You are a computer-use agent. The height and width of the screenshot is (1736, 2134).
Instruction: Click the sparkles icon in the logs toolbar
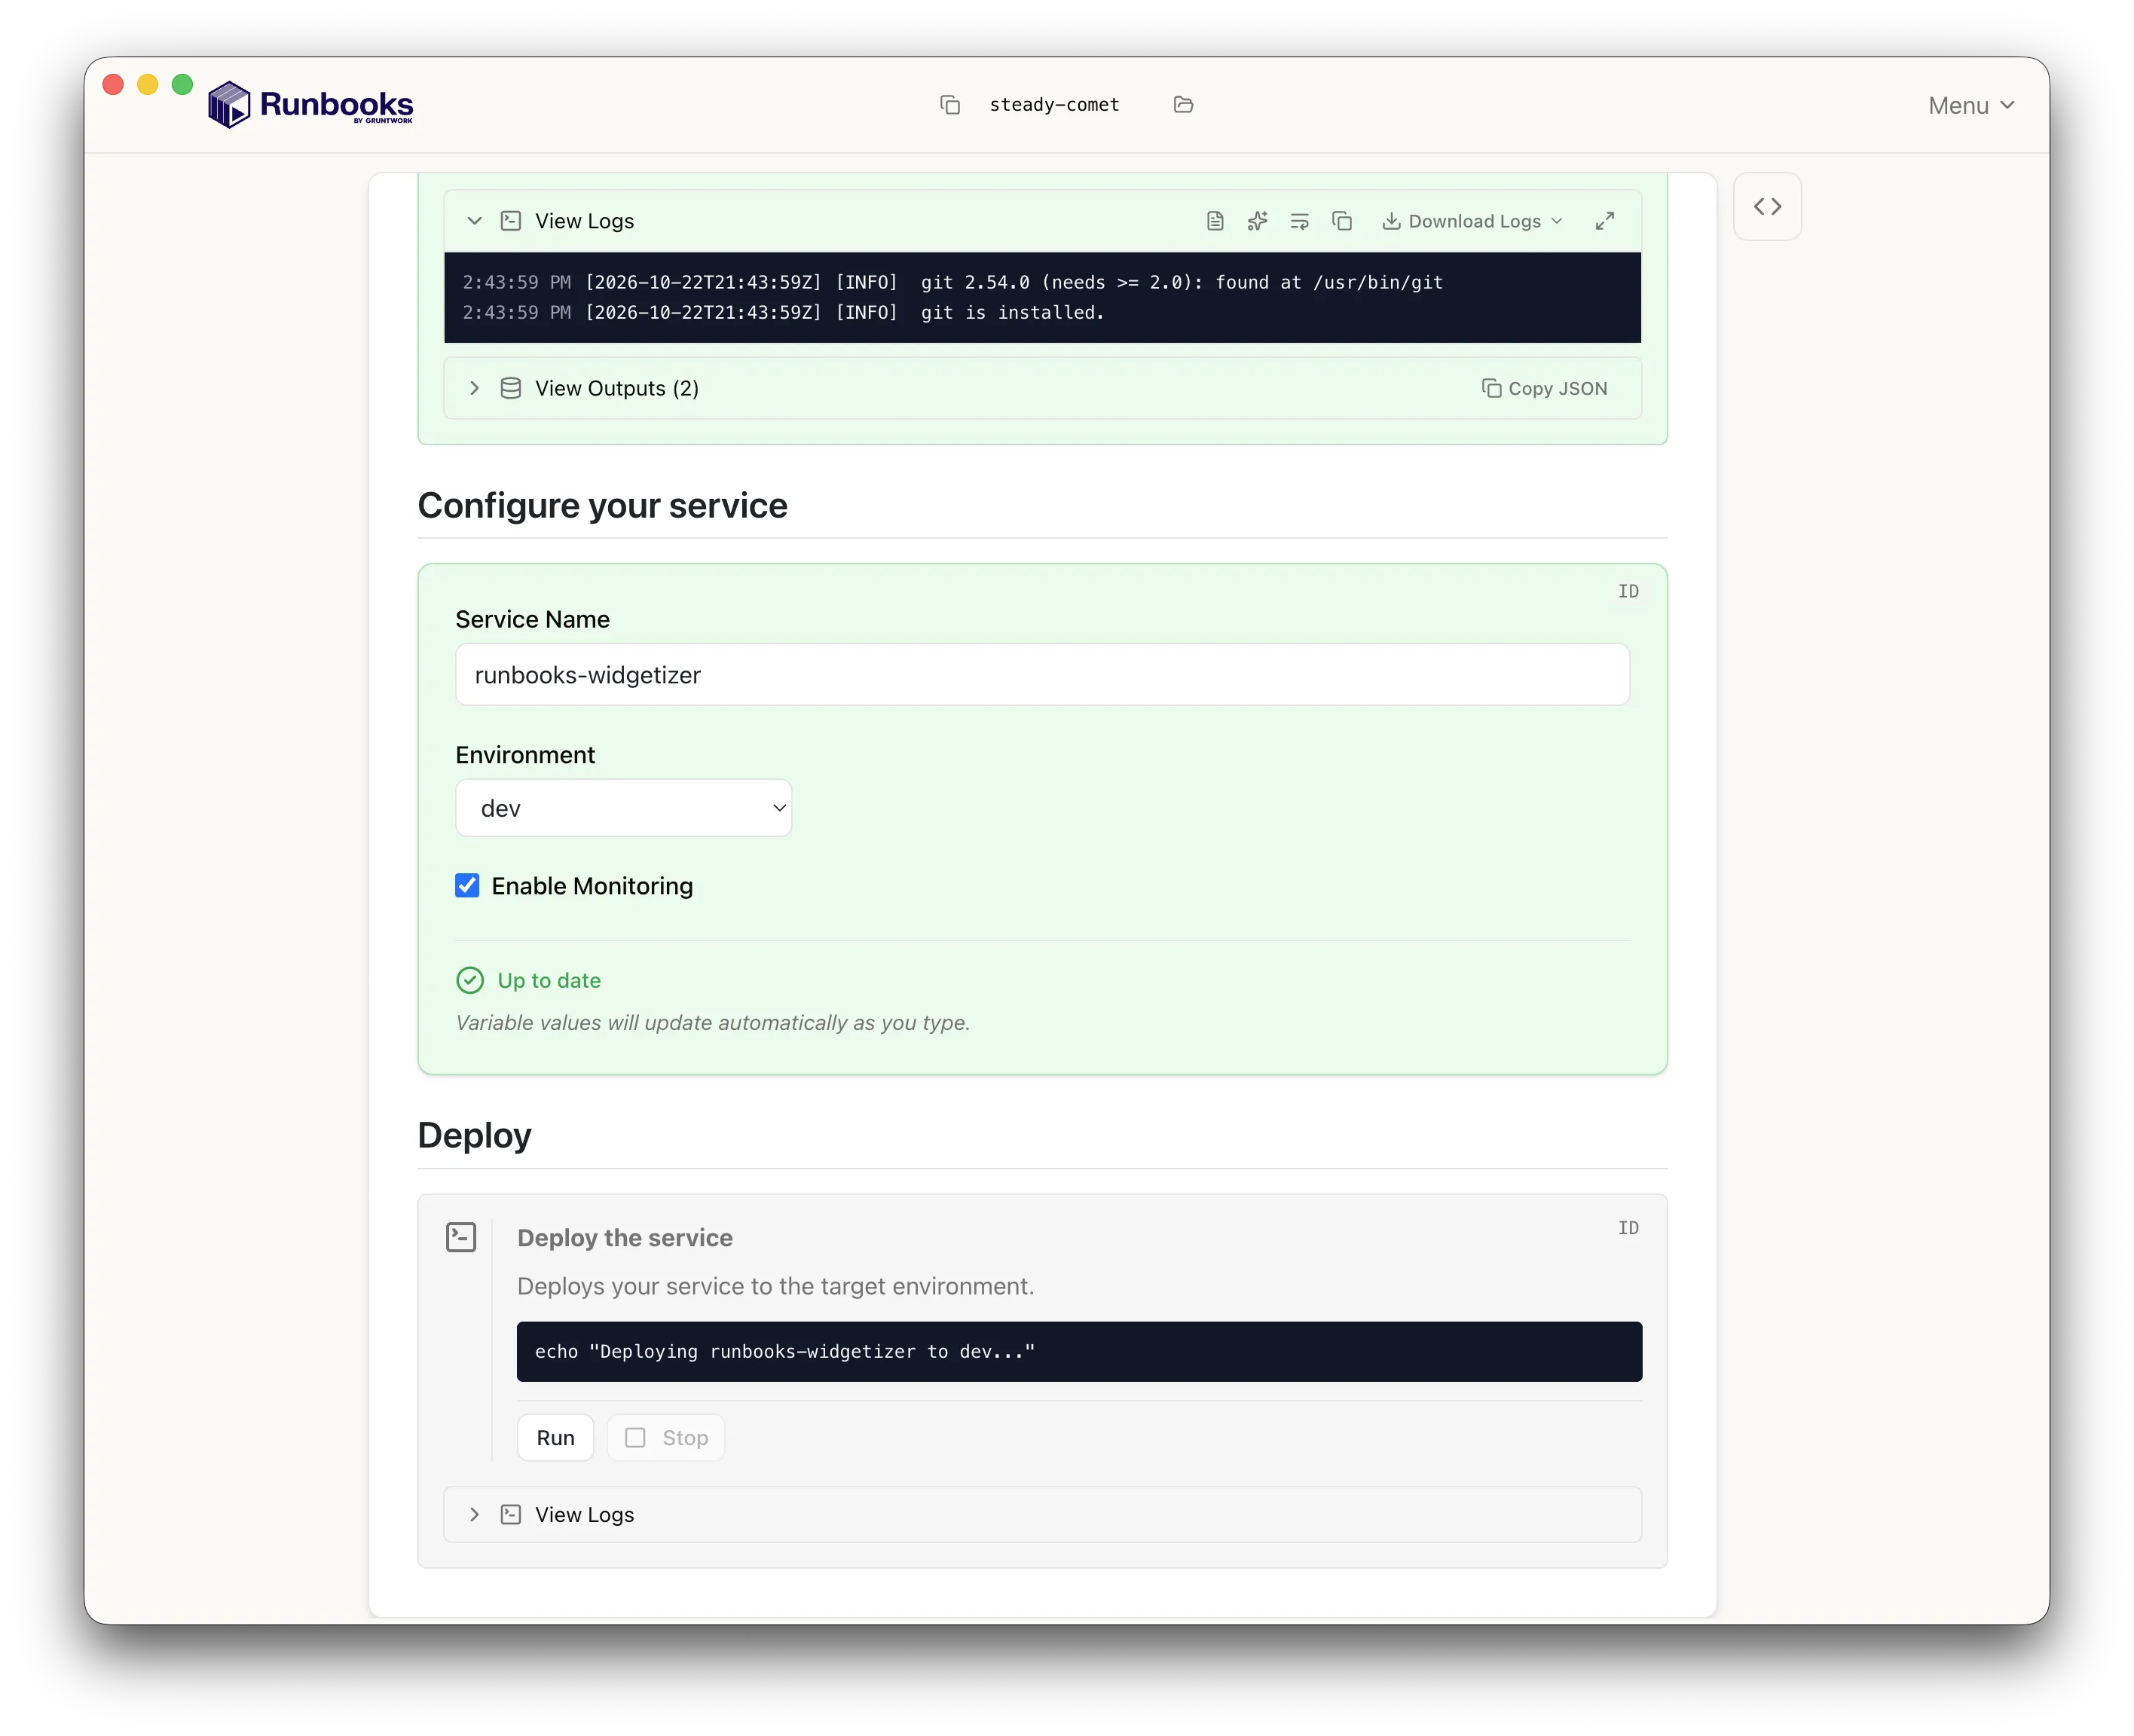[1257, 221]
